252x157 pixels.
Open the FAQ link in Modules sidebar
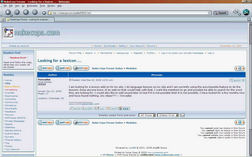point(8,83)
